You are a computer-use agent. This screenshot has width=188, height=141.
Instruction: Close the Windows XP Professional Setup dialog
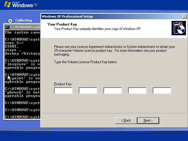(x=184, y=16)
